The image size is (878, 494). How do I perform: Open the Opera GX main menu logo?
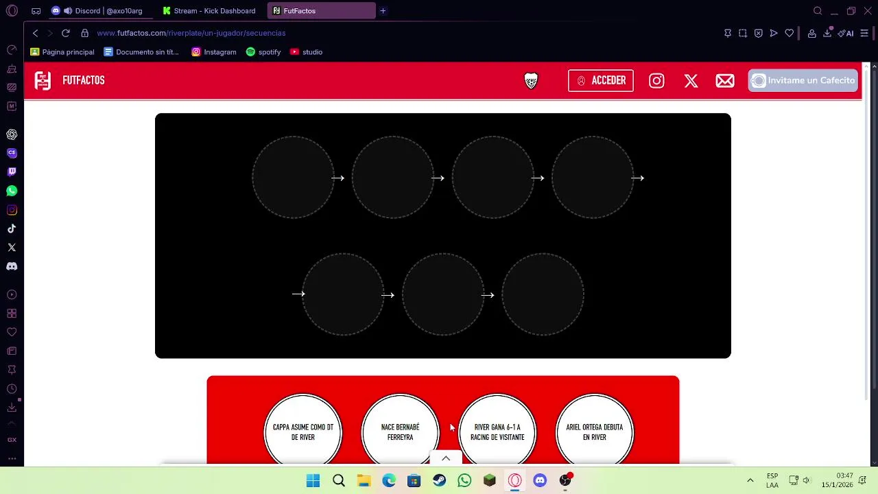coord(12,11)
